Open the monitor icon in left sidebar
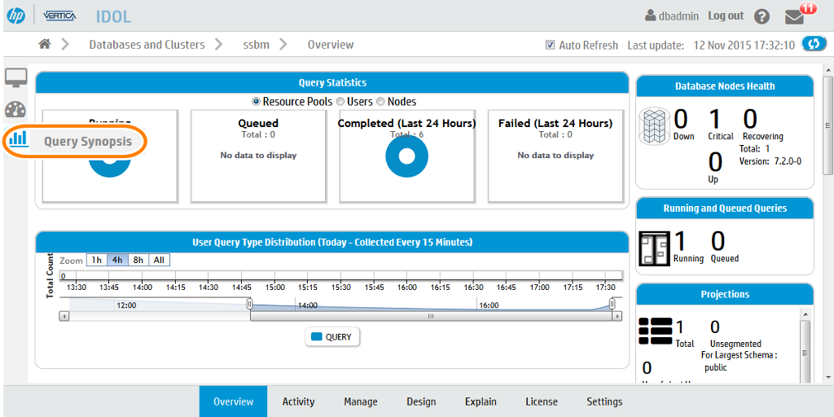This screenshot has width=834, height=417. click(x=16, y=78)
